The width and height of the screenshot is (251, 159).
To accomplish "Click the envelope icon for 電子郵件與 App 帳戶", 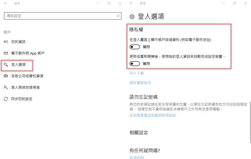I will [x=6, y=53].
